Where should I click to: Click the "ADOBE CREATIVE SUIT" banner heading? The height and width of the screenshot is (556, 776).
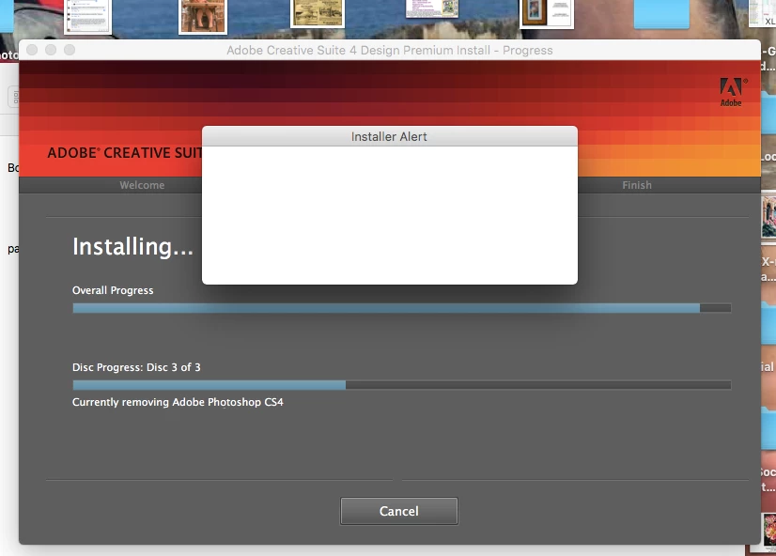[x=124, y=153]
